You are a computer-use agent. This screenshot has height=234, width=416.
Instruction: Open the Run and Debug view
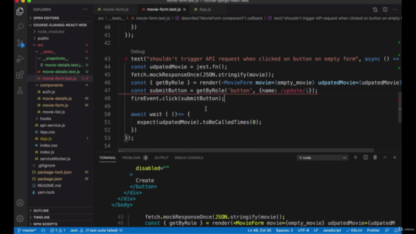point(20,59)
